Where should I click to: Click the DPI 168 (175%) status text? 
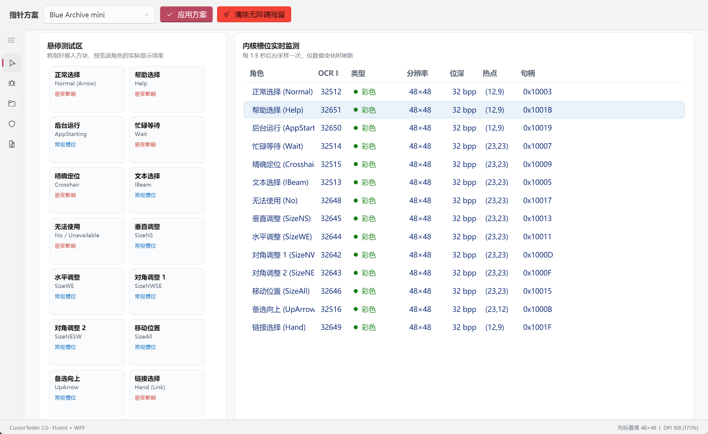pos(681,428)
